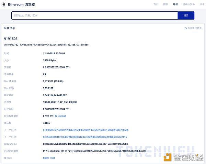This screenshot has height=164, width=206.
Task: Click the size value 15665 Bytes
Action: (50, 61)
